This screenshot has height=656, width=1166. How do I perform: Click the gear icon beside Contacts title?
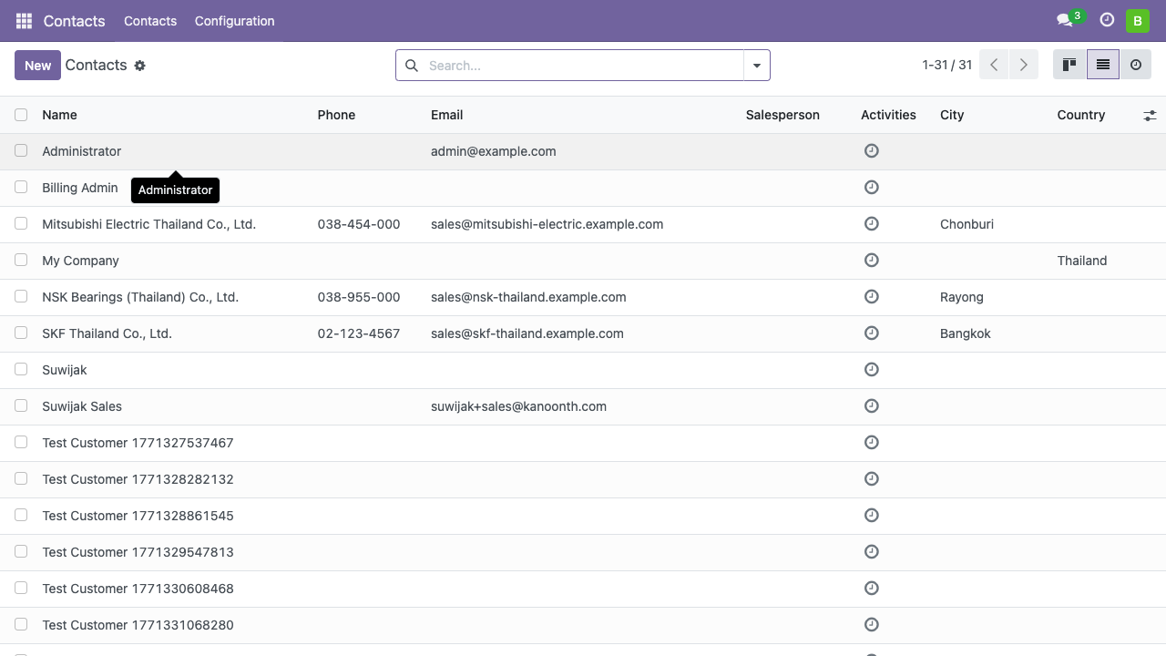139,66
